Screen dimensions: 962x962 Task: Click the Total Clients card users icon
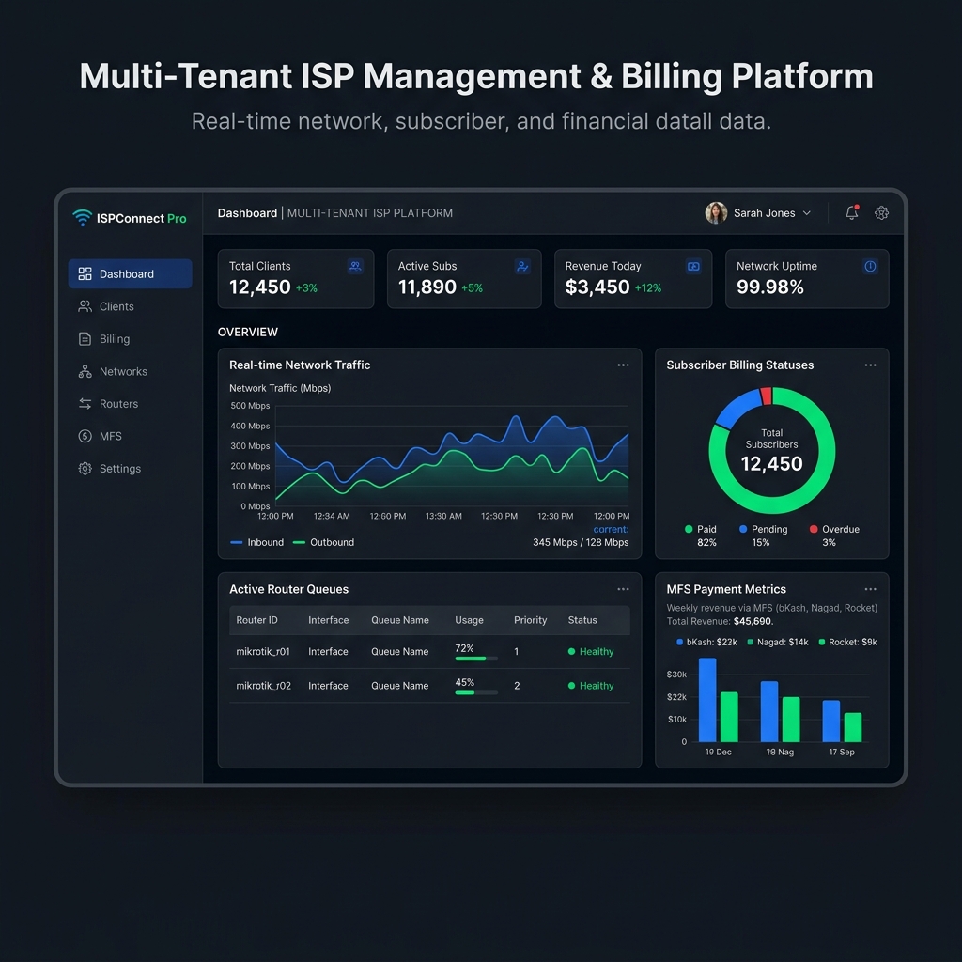[x=355, y=266]
